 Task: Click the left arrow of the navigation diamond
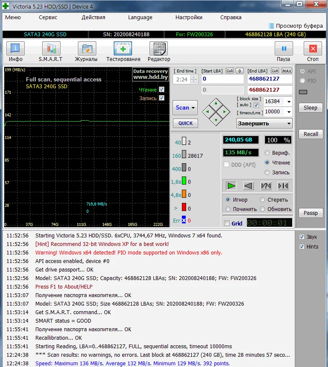[x=207, y=112]
